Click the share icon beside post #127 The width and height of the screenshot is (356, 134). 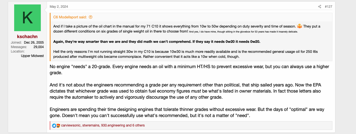coord(320,7)
